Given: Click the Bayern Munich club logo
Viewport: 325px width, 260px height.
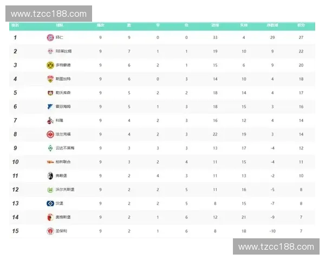Looking at the screenshot, I should pyautogui.click(x=50, y=37).
